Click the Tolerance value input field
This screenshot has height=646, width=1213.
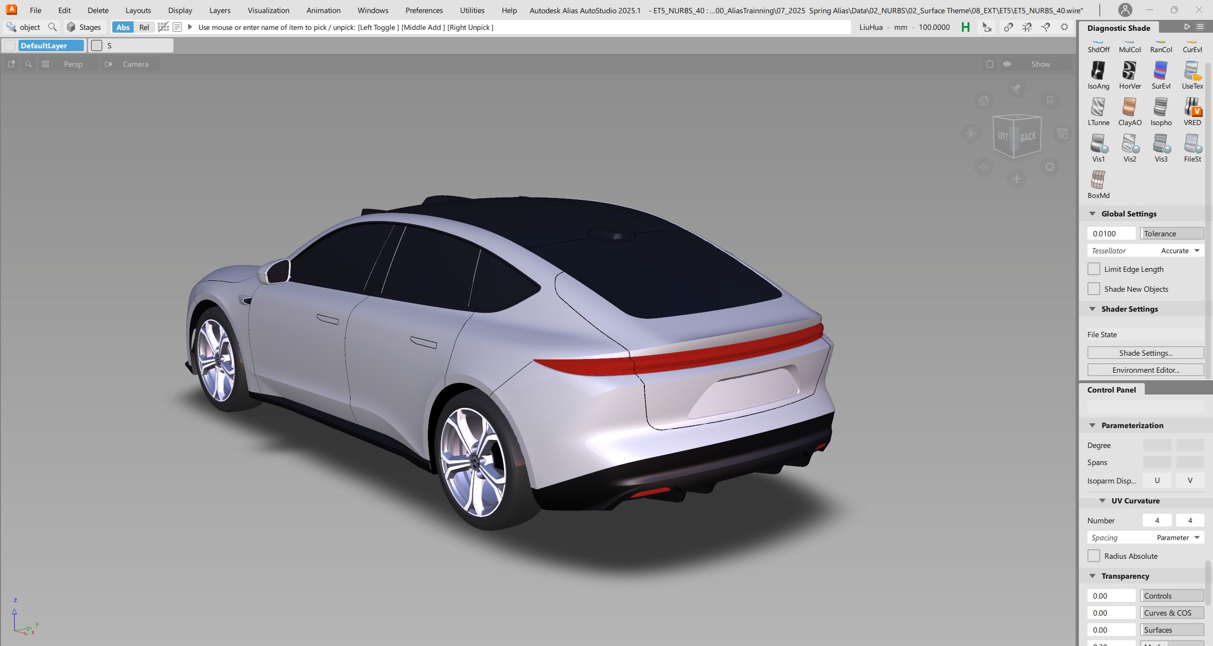pos(1111,233)
